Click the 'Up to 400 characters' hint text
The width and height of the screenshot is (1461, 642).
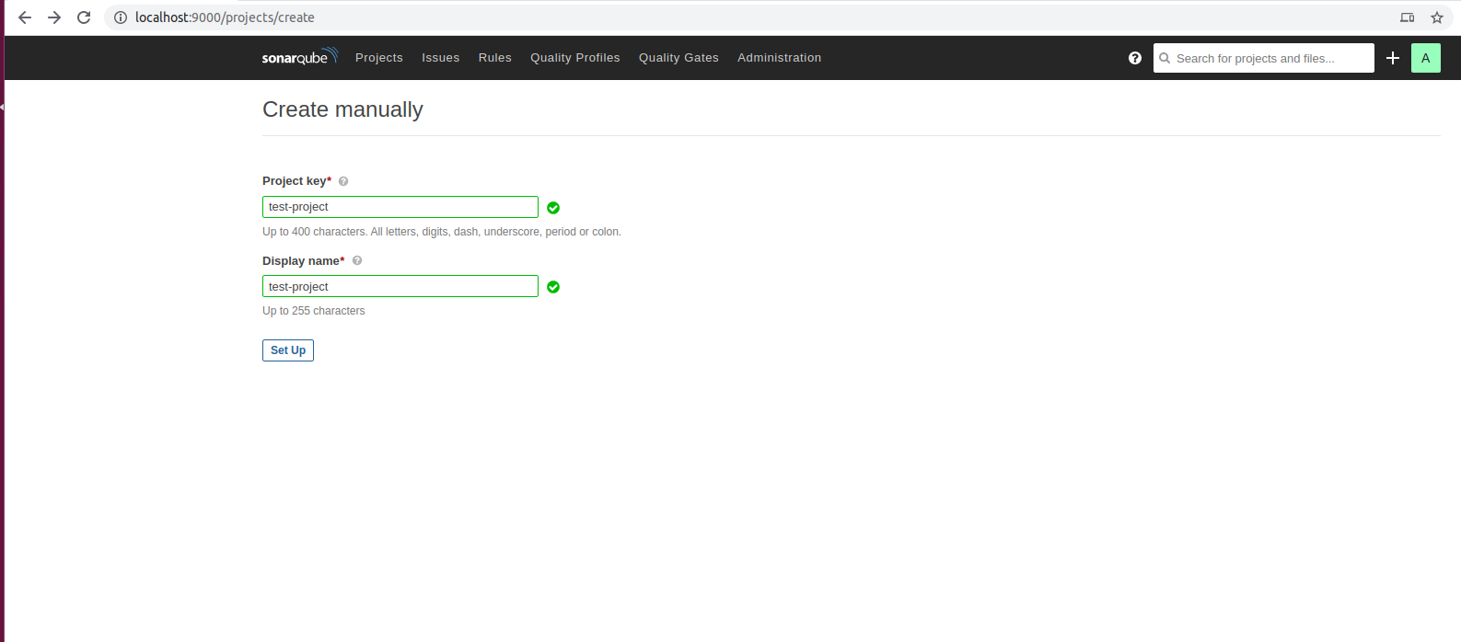pyautogui.click(x=442, y=232)
